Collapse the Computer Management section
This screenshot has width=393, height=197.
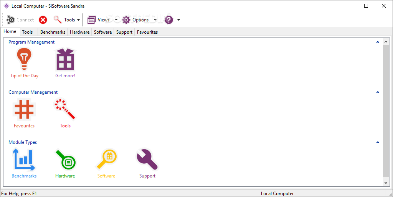(x=378, y=92)
